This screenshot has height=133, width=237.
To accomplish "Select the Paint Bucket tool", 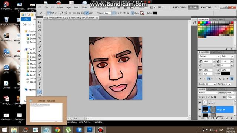I will click(x=40, y=67).
